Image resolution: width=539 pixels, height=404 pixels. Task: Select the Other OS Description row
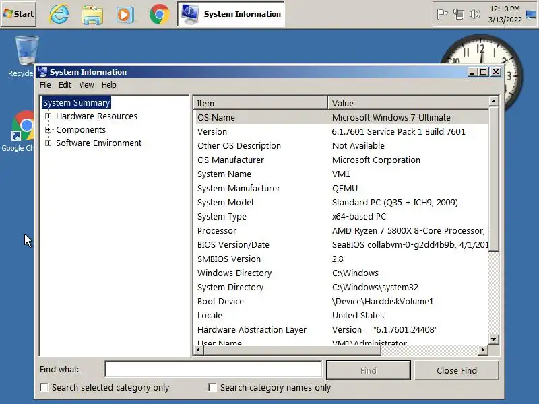[341, 145]
